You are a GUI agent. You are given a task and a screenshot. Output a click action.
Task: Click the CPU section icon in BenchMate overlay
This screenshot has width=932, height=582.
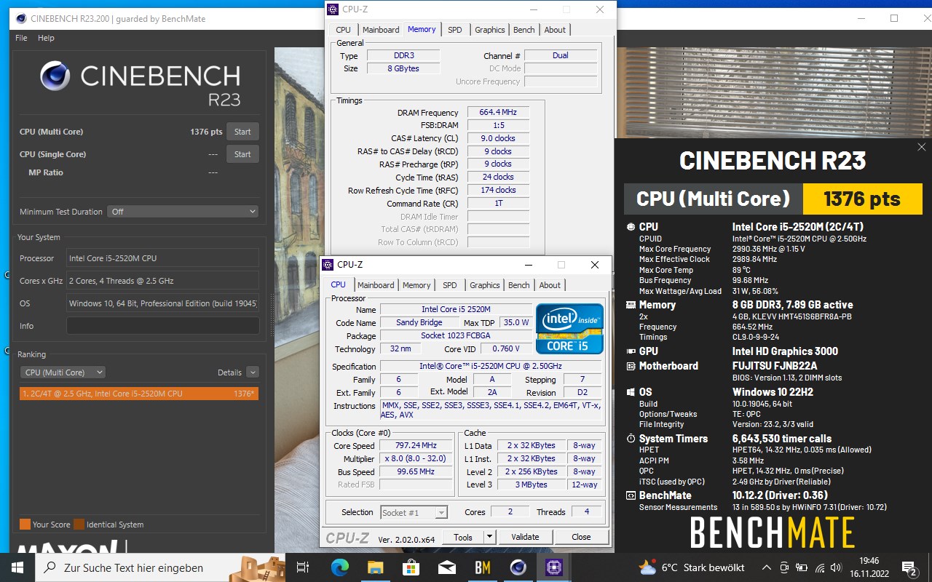[x=631, y=227]
